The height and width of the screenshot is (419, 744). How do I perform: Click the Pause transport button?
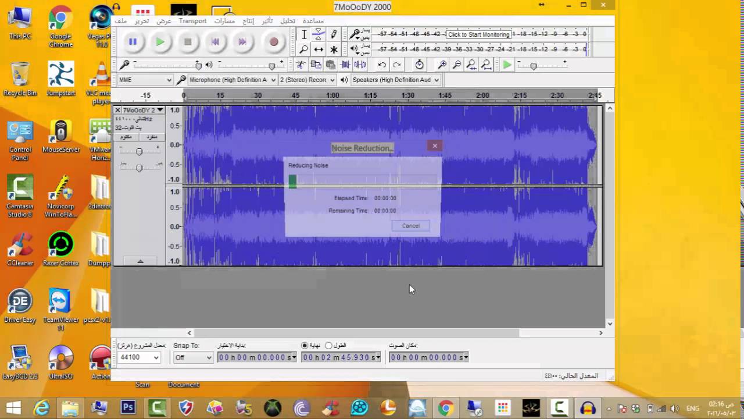[x=133, y=42]
